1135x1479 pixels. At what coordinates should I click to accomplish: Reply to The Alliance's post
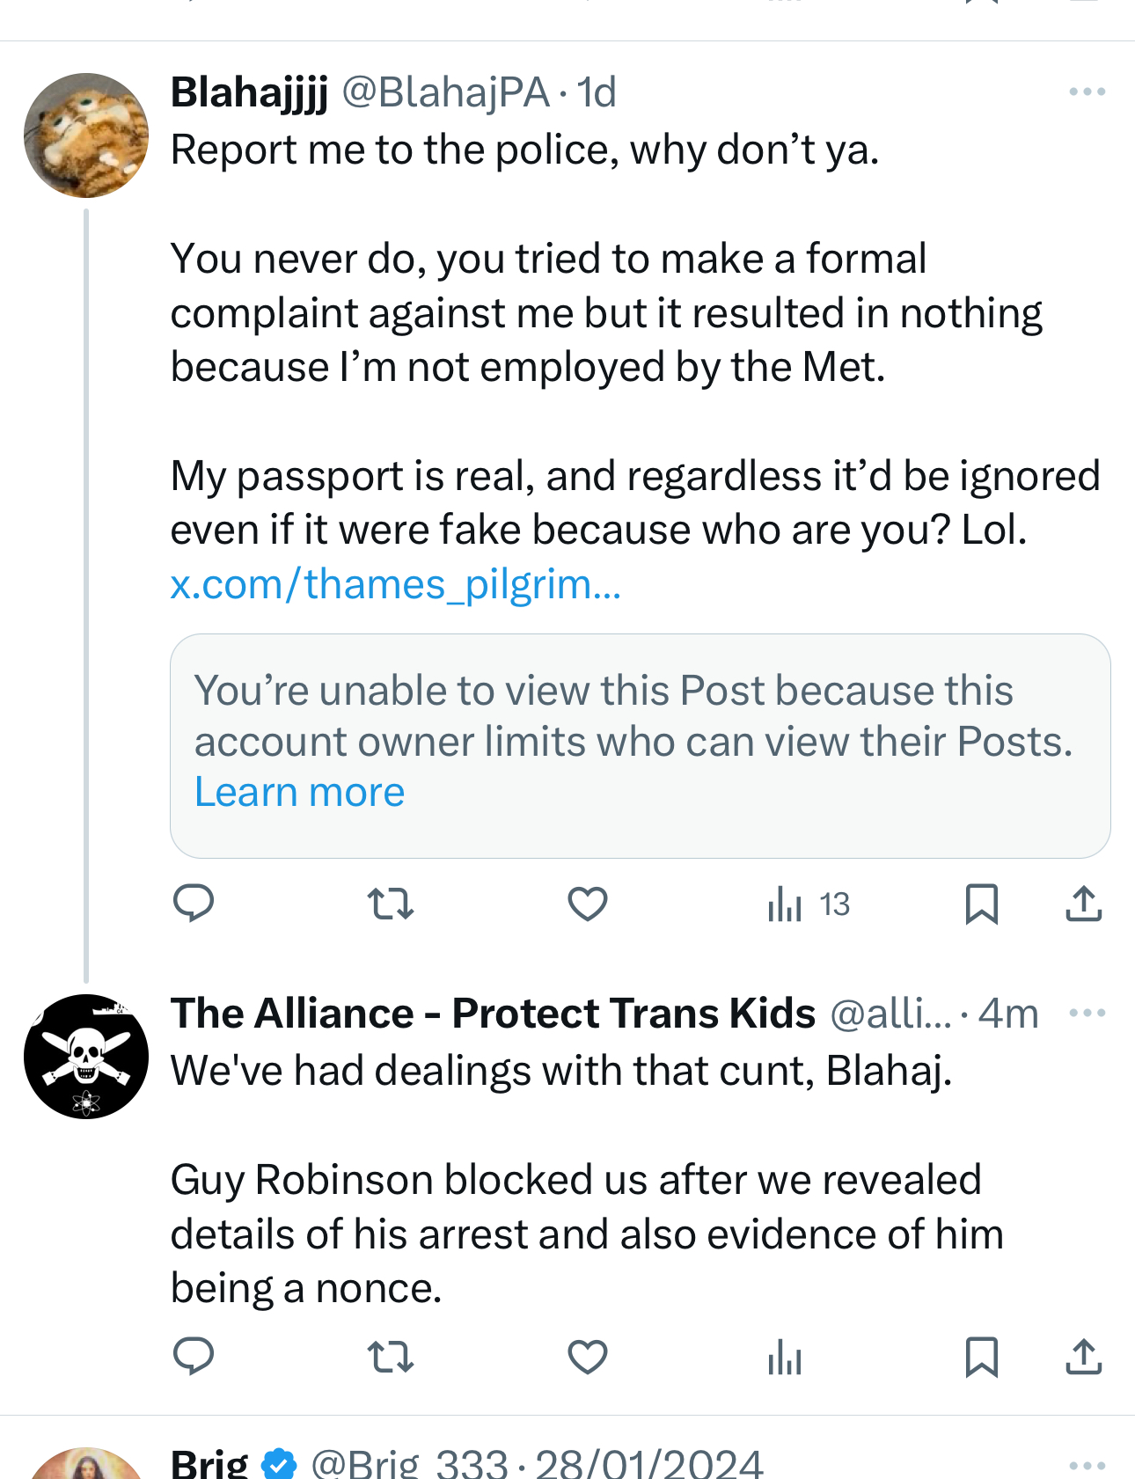[194, 1357]
